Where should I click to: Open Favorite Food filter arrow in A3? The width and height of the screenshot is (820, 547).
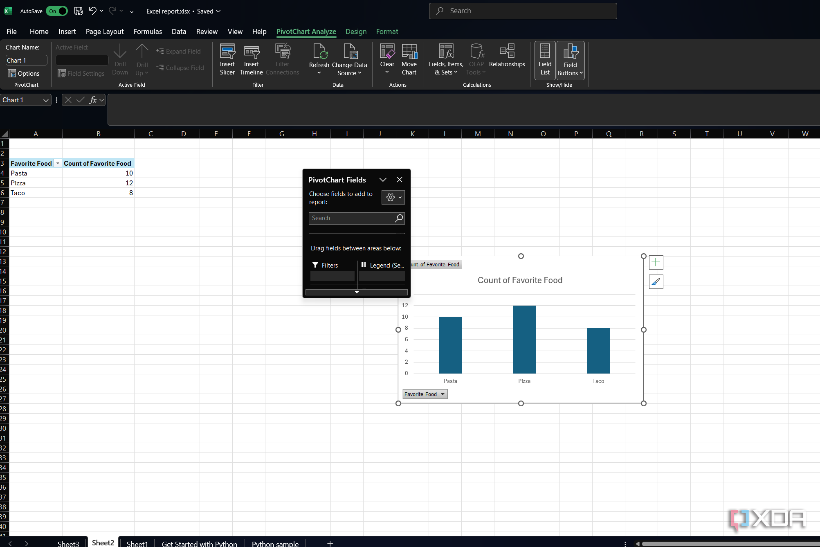click(58, 163)
